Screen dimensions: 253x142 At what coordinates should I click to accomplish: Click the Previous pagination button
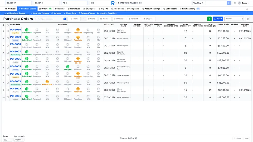(x=237, y=138)
